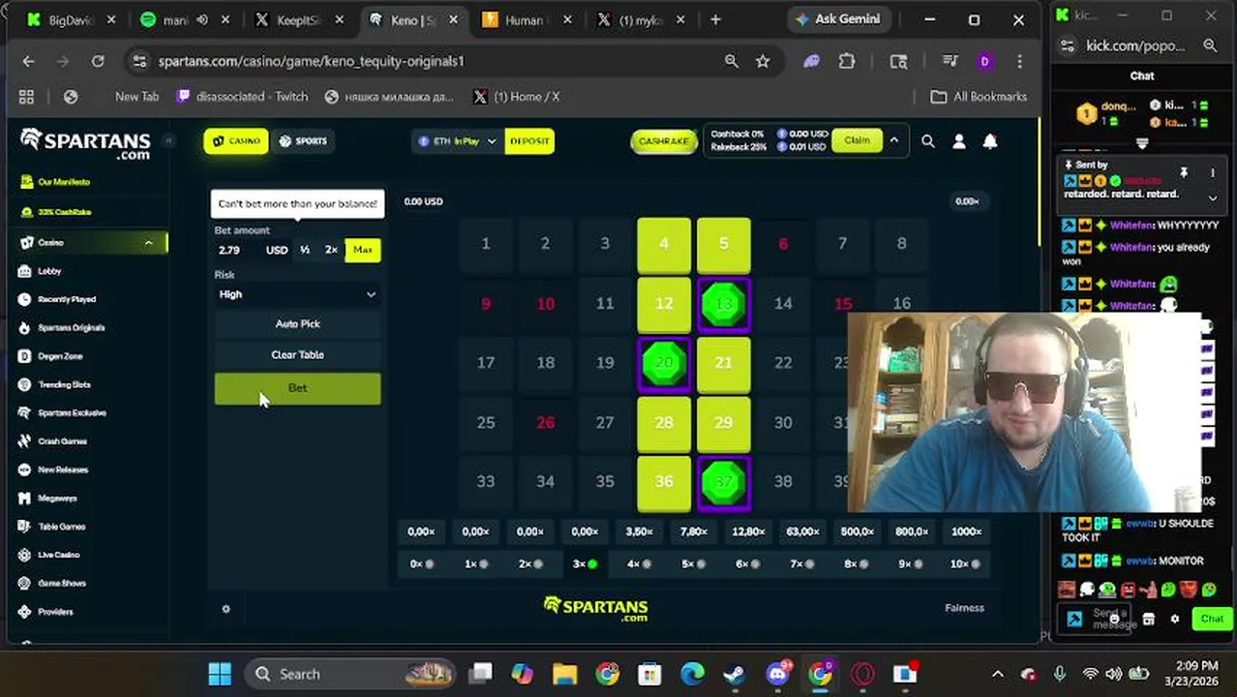Screen dimensions: 1237x697
Task: Open the ETH currency dropdown
Action: pyautogui.click(x=457, y=141)
